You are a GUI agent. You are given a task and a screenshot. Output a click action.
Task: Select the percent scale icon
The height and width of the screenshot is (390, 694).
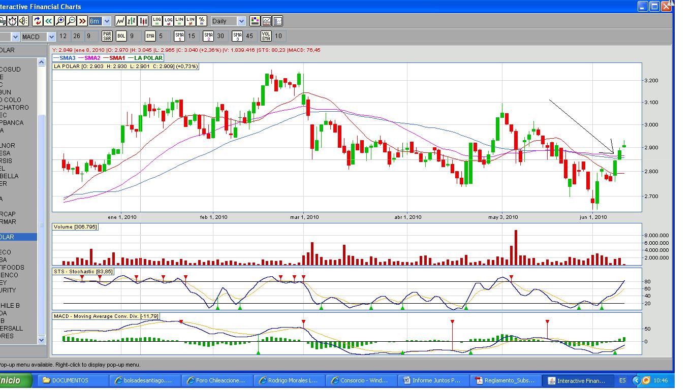tap(202, 21)
